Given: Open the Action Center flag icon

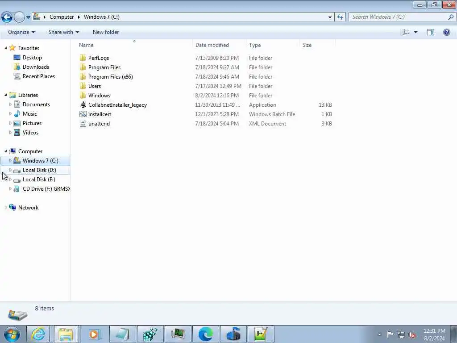Looking at the screenshot, I should click(390, 335).
